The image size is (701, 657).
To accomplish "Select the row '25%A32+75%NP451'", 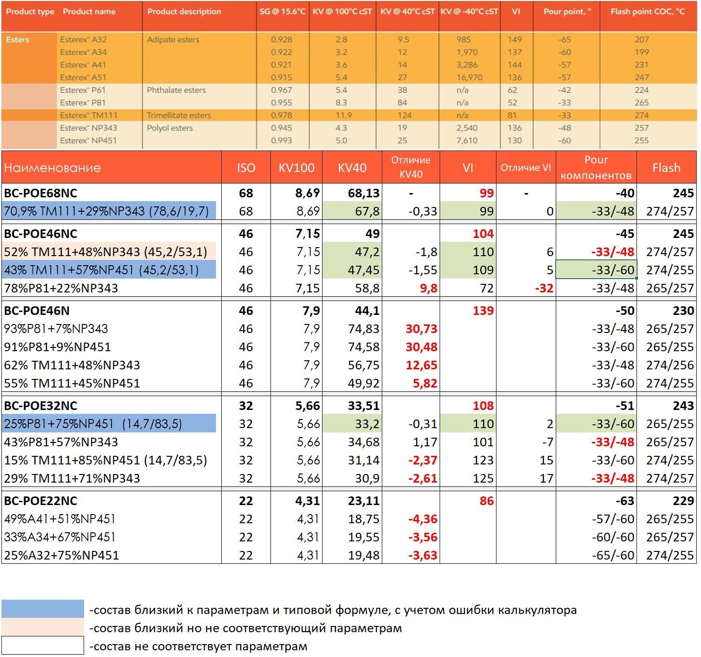I will coord(61,555).
